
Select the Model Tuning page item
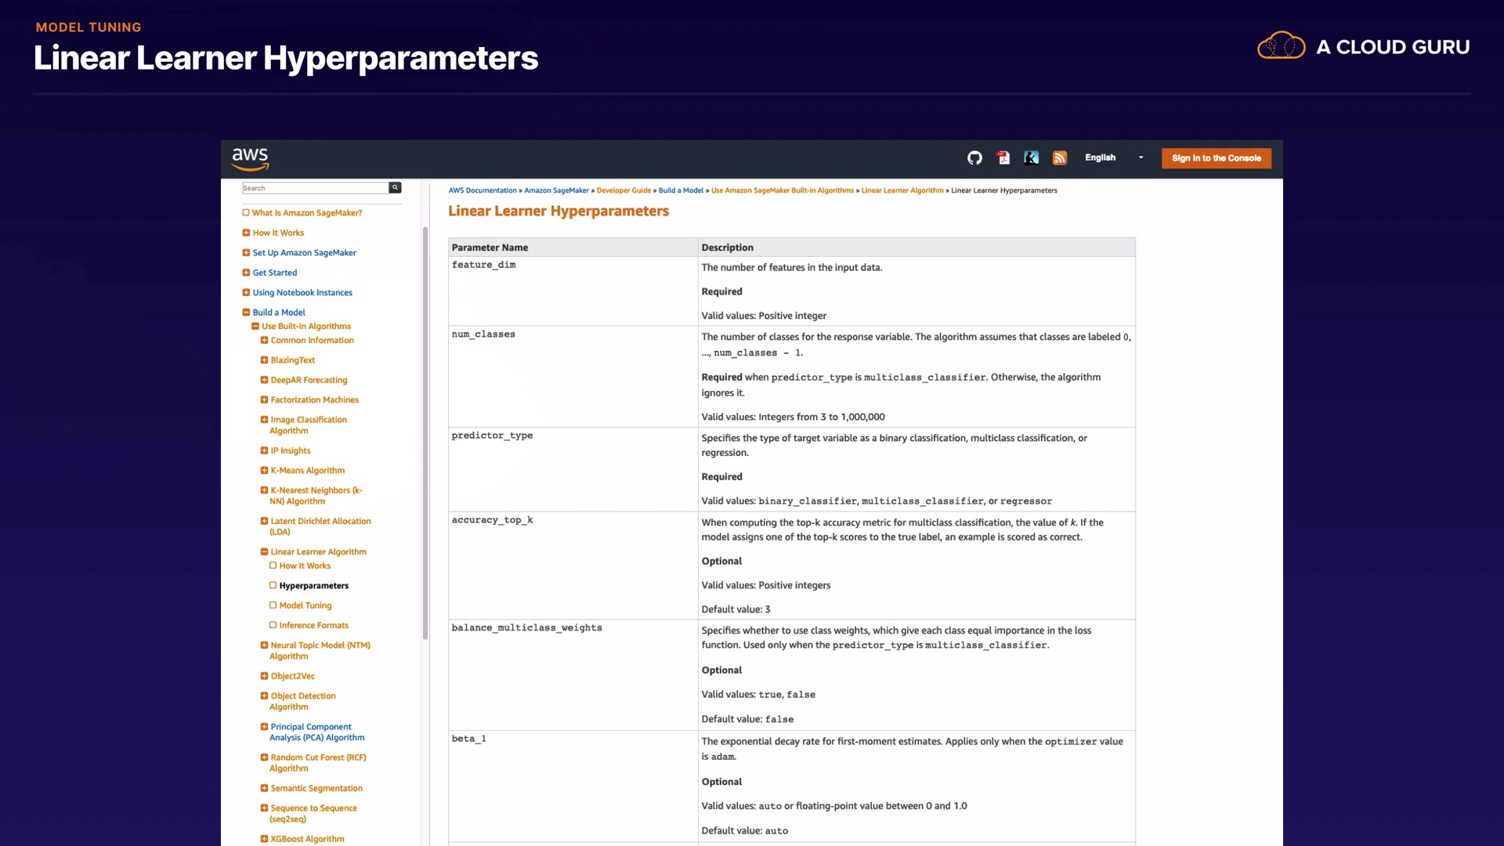(x=305, y=606)
